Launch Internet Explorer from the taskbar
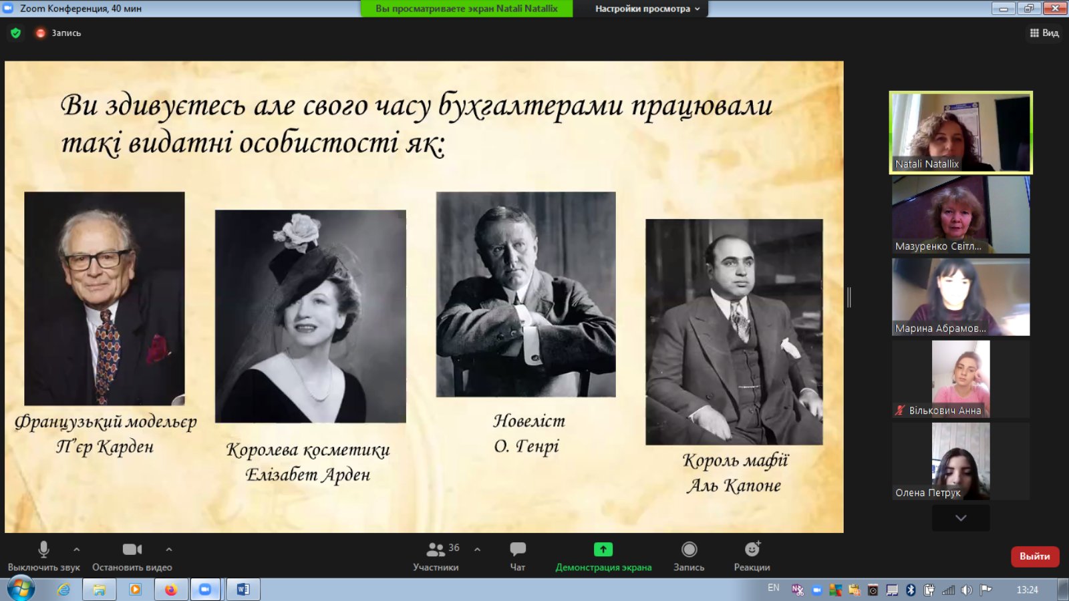 (63, 590)
